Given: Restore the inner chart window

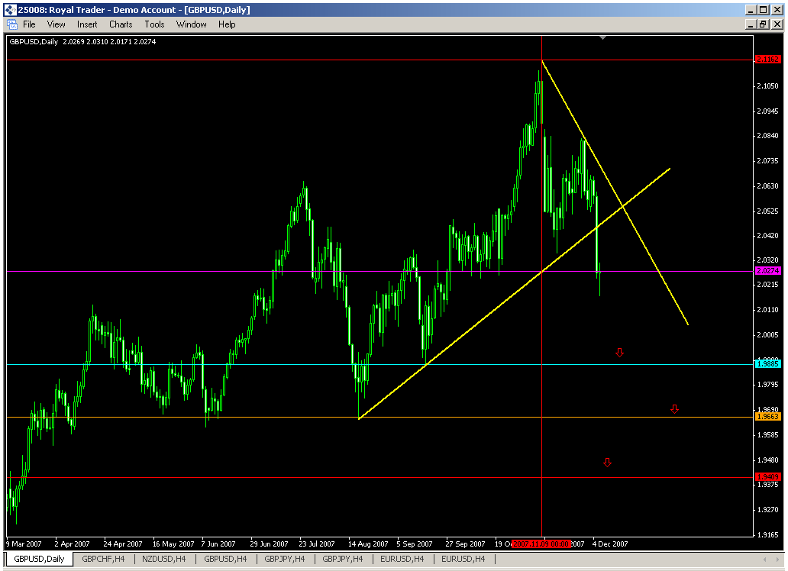Looking at the screenshot, I should [x=764, y=24].
